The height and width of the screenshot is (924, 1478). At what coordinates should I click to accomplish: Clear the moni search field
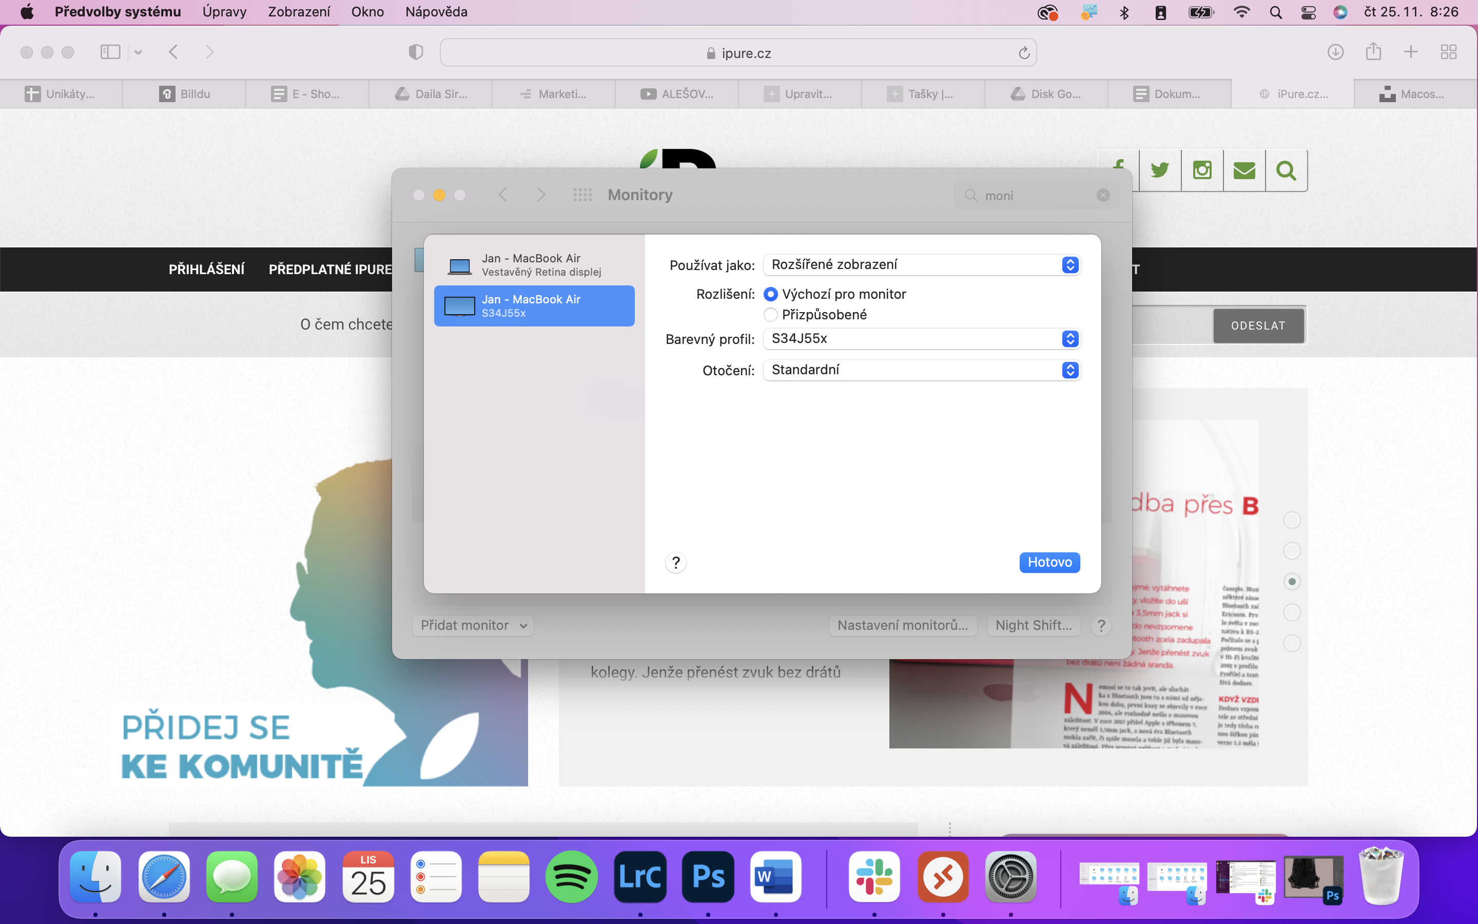tap(1102, 195)
